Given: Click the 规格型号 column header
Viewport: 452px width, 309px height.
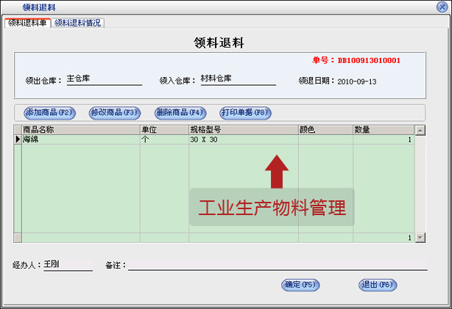Looking at the screenshot, I should point(242,130).
